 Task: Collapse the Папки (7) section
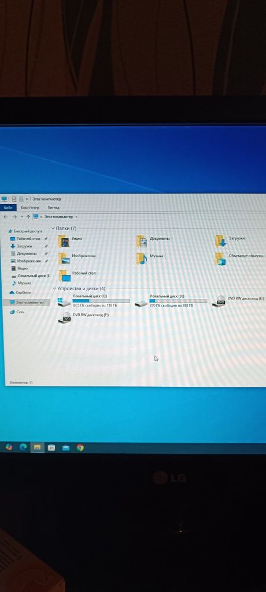click(x=53, y=228)
